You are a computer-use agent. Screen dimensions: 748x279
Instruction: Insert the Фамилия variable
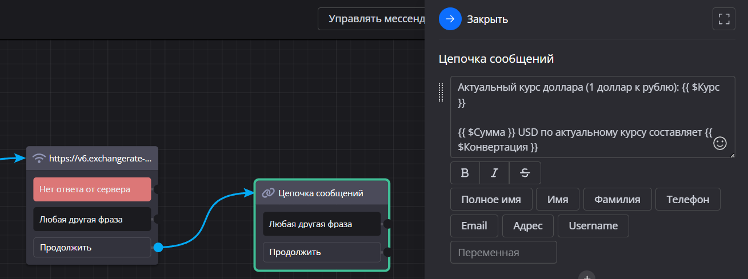point(617,200)
